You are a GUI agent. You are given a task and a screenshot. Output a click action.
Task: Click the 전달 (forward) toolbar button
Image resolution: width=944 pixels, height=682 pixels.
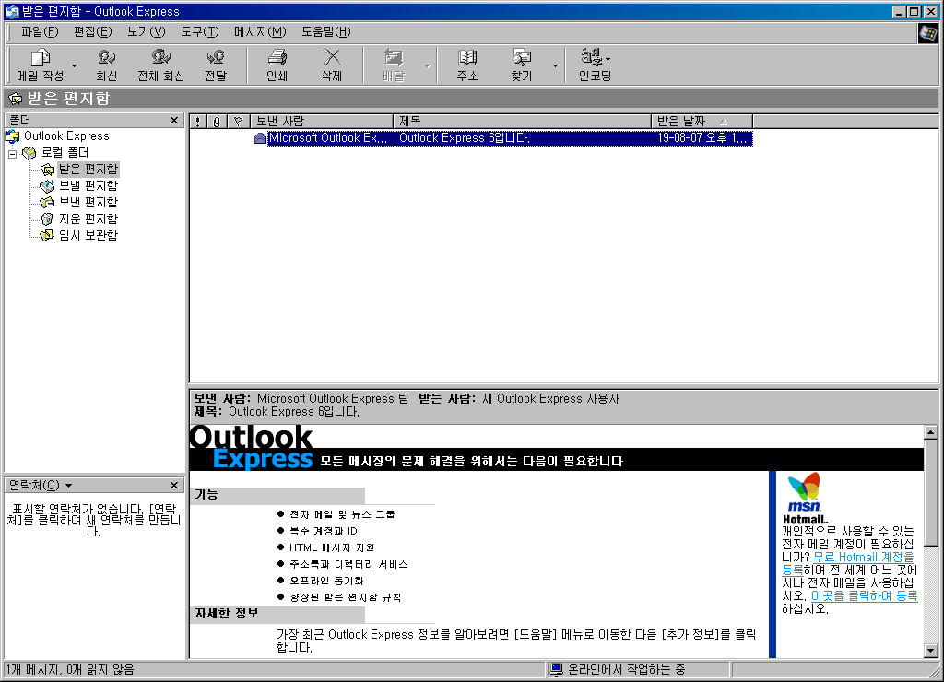click(216, 65)
